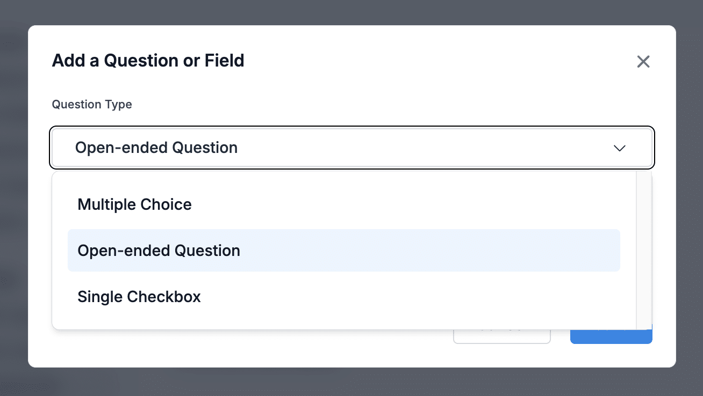
Task: Hit the outlined secondary button behind the list
Action: (x=501, y=337)
